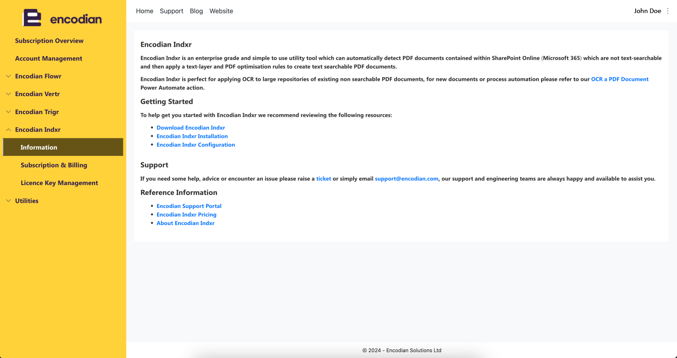Click Home in the top navigation
This screenshot has width=677, height=358.
144,11
